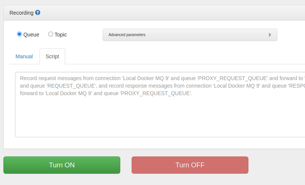Expand the Advanced parameters section
The image size is (305, 185).
[x=190, y=35]
